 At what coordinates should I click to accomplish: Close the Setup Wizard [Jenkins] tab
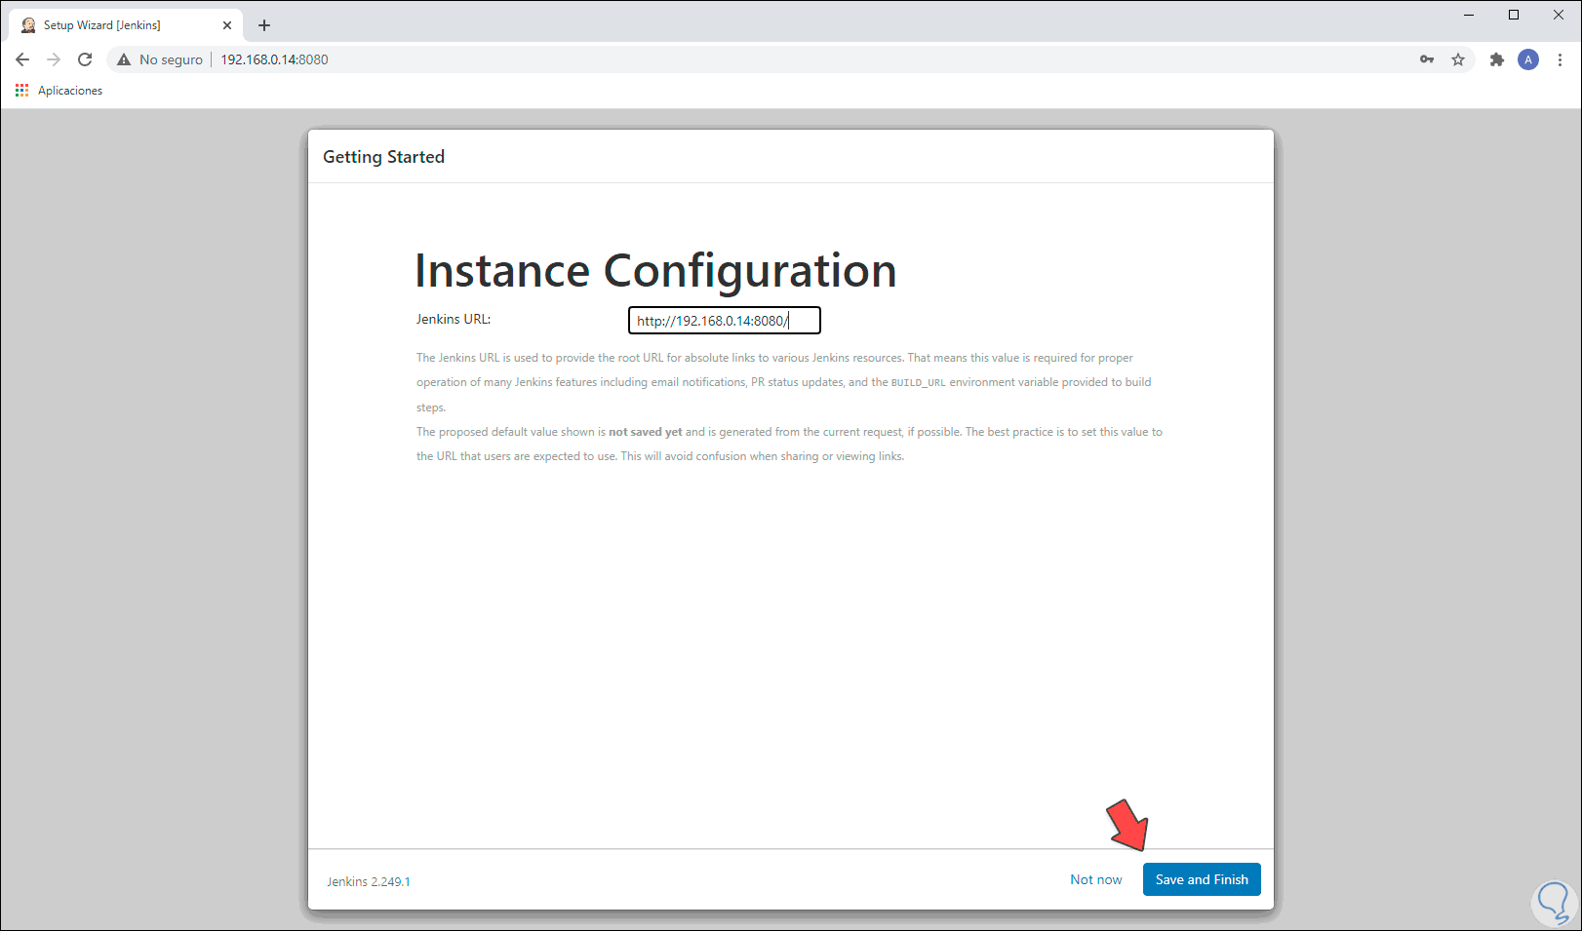click(227, 25)
